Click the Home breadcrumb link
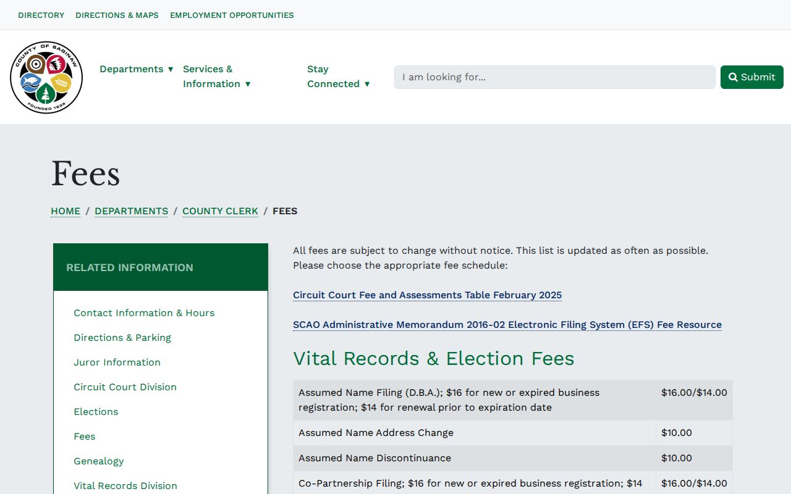Screen dimensions: 791x494 coord(66,211)
